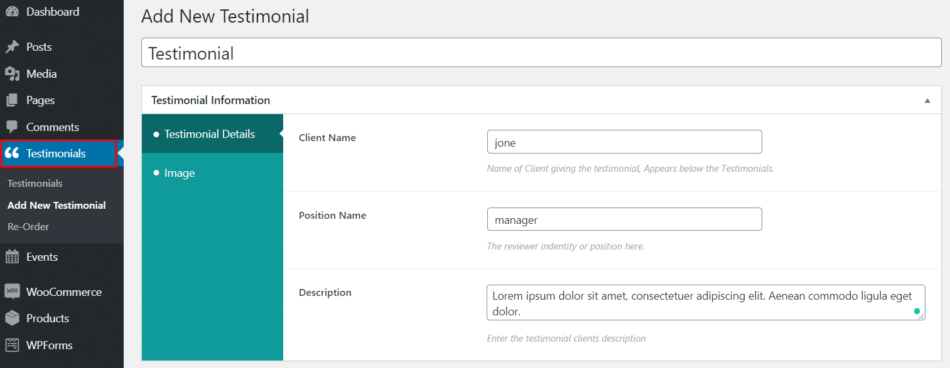Click the WPForms icon in sidebar
950x368 pixels.
pos(12,345)
